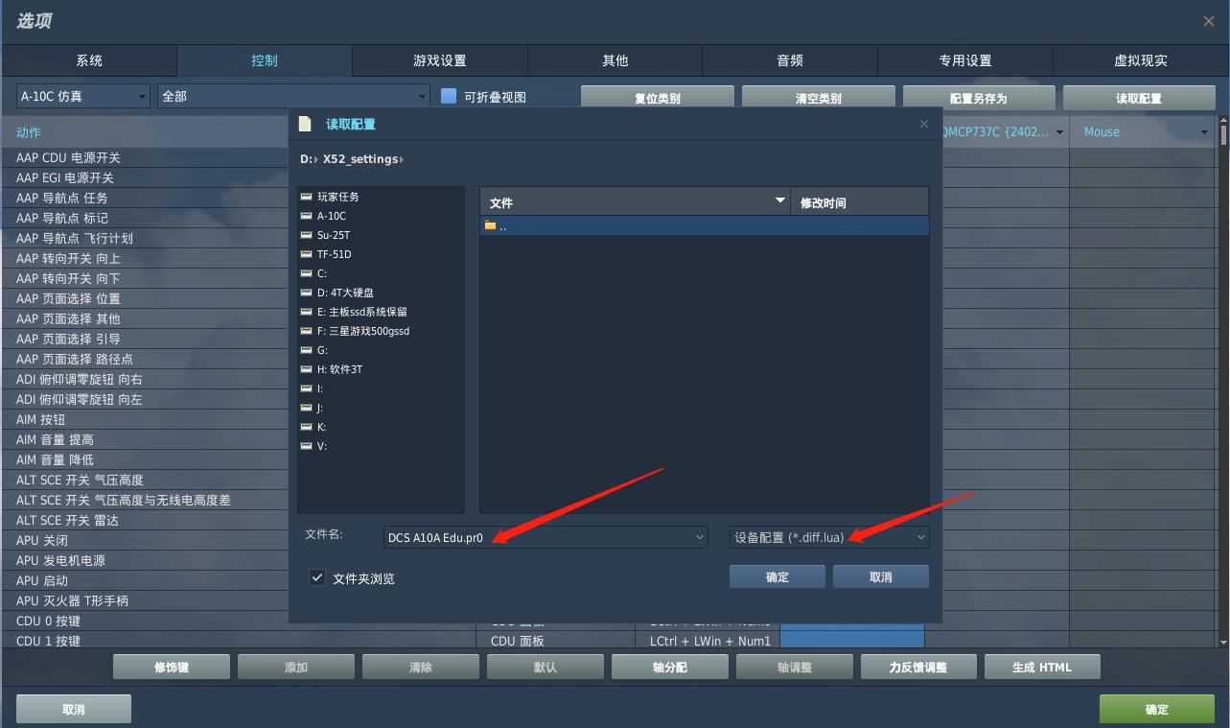The height and width of the screenshot is (728, 1230).
Task: Uncheck the 文件夹浏览 checkbox
Action: [316, 577]
